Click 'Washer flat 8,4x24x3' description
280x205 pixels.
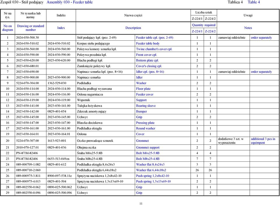tap(150, 165)
